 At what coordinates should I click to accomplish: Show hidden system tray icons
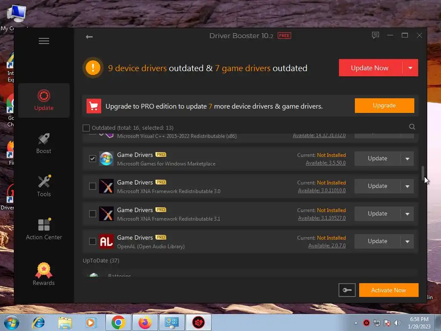point(356,323)
